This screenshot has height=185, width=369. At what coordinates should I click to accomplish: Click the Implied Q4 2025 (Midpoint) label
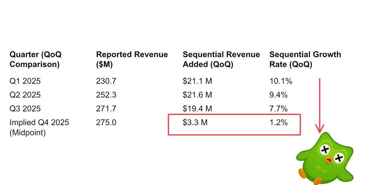click(x=39, y=127)
